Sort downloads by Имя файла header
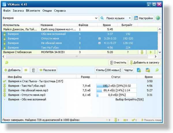 pyautogui.click(x=39, y=77)
